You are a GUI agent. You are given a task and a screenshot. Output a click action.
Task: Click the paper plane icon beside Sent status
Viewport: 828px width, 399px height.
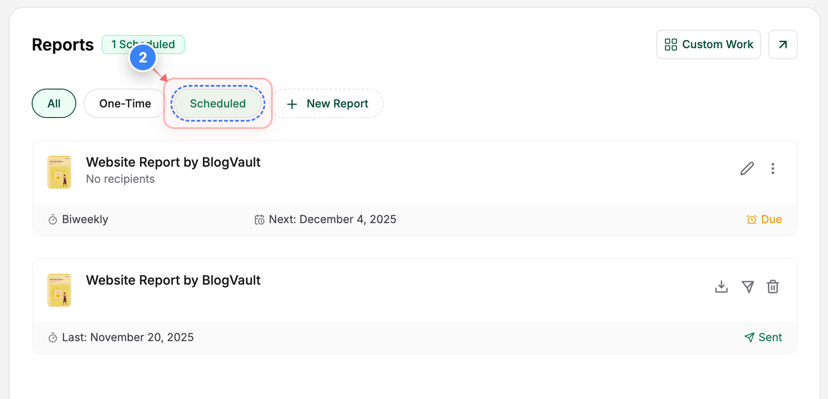(749, 337)
